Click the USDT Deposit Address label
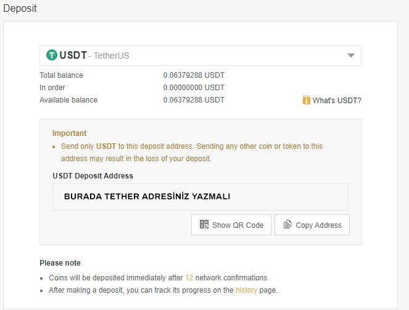Screen dimensions: 409x310 click(x=93, y=176)
